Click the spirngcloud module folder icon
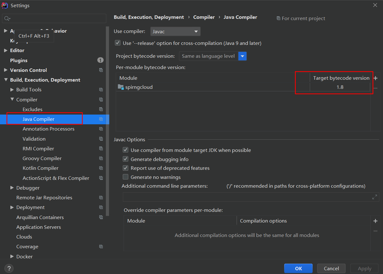The height and width of the screenshot is (274, 383). pyautogui.click(x=121, y=87)
